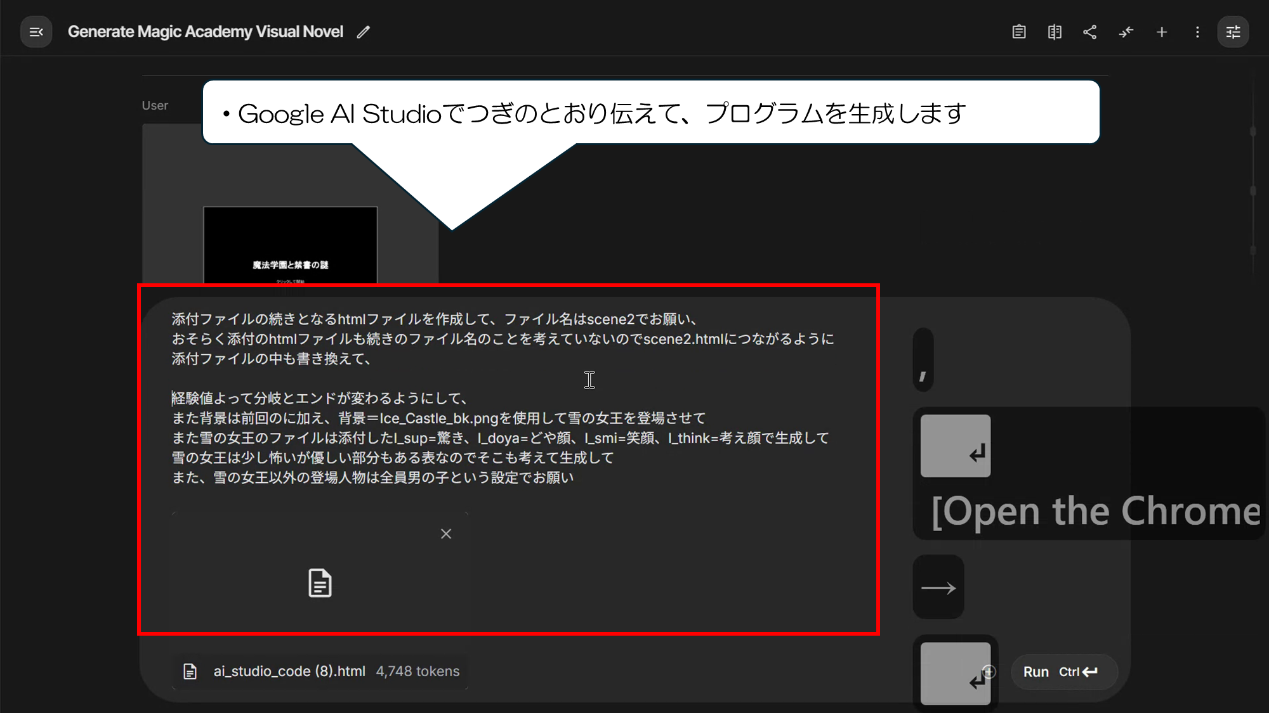This screenshot has height=713, width=1269.
Task: Open the system instructions clipboard icon
Action: (x=1018, y=32)
